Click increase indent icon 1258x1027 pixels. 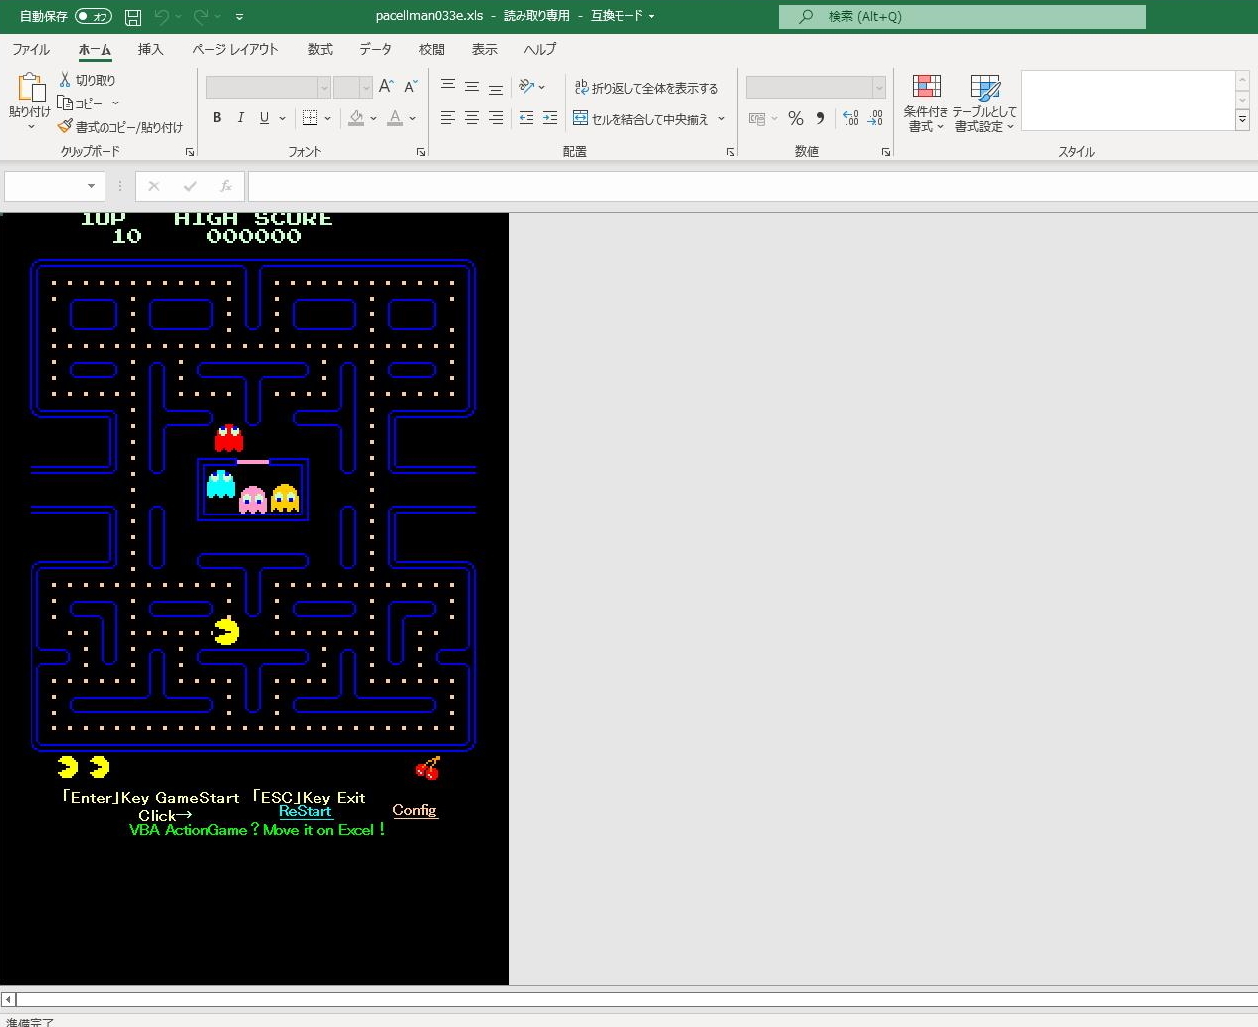(550, 118)
